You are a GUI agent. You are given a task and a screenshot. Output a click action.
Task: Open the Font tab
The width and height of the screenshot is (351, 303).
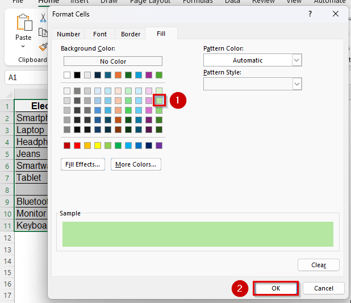coord(100,34)
